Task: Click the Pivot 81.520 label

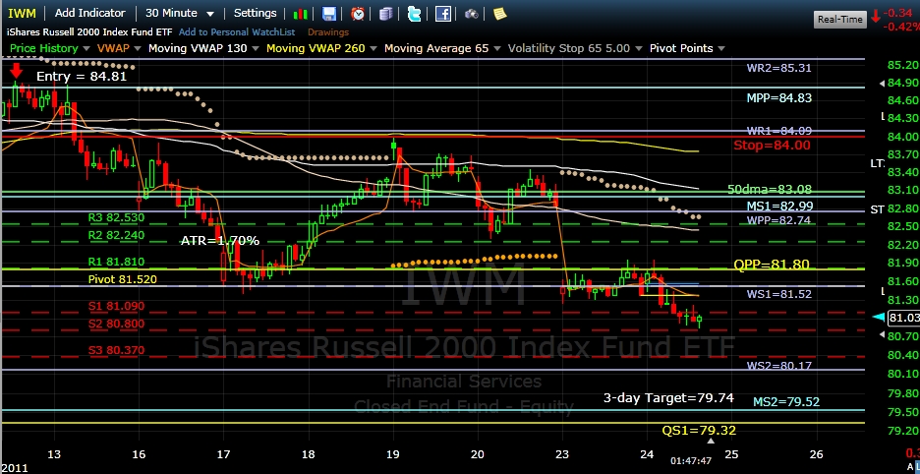Action: 123,279
